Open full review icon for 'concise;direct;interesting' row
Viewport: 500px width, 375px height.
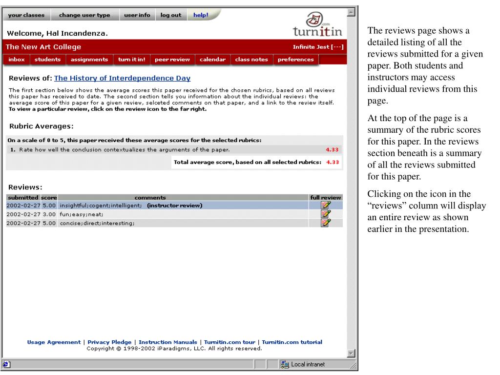point(326,223)
